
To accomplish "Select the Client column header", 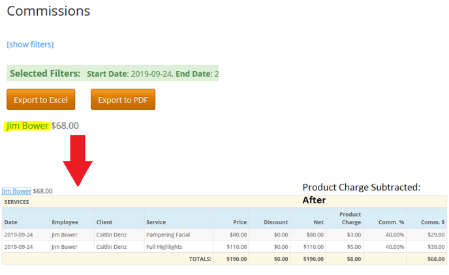I will (104, 222).
